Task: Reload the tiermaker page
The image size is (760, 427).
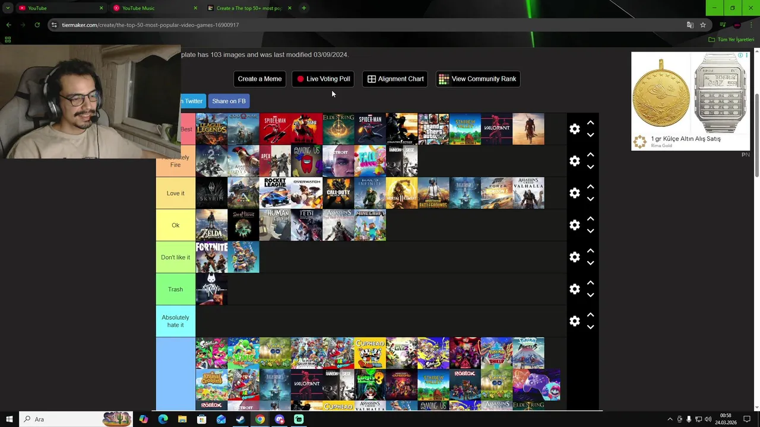Action: 37,25
